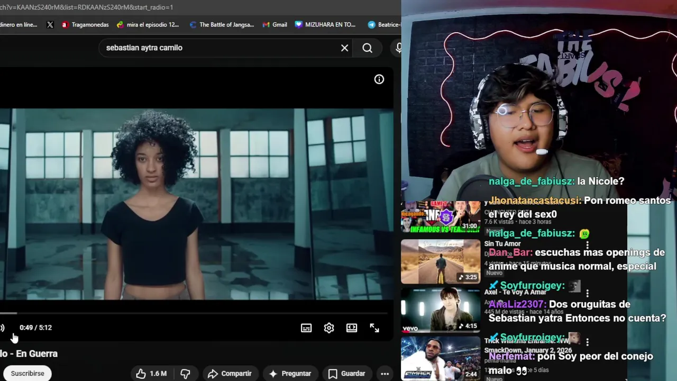Toggle the subtitles icon in the player
This screenshot has height=381, width=677.
306,328
